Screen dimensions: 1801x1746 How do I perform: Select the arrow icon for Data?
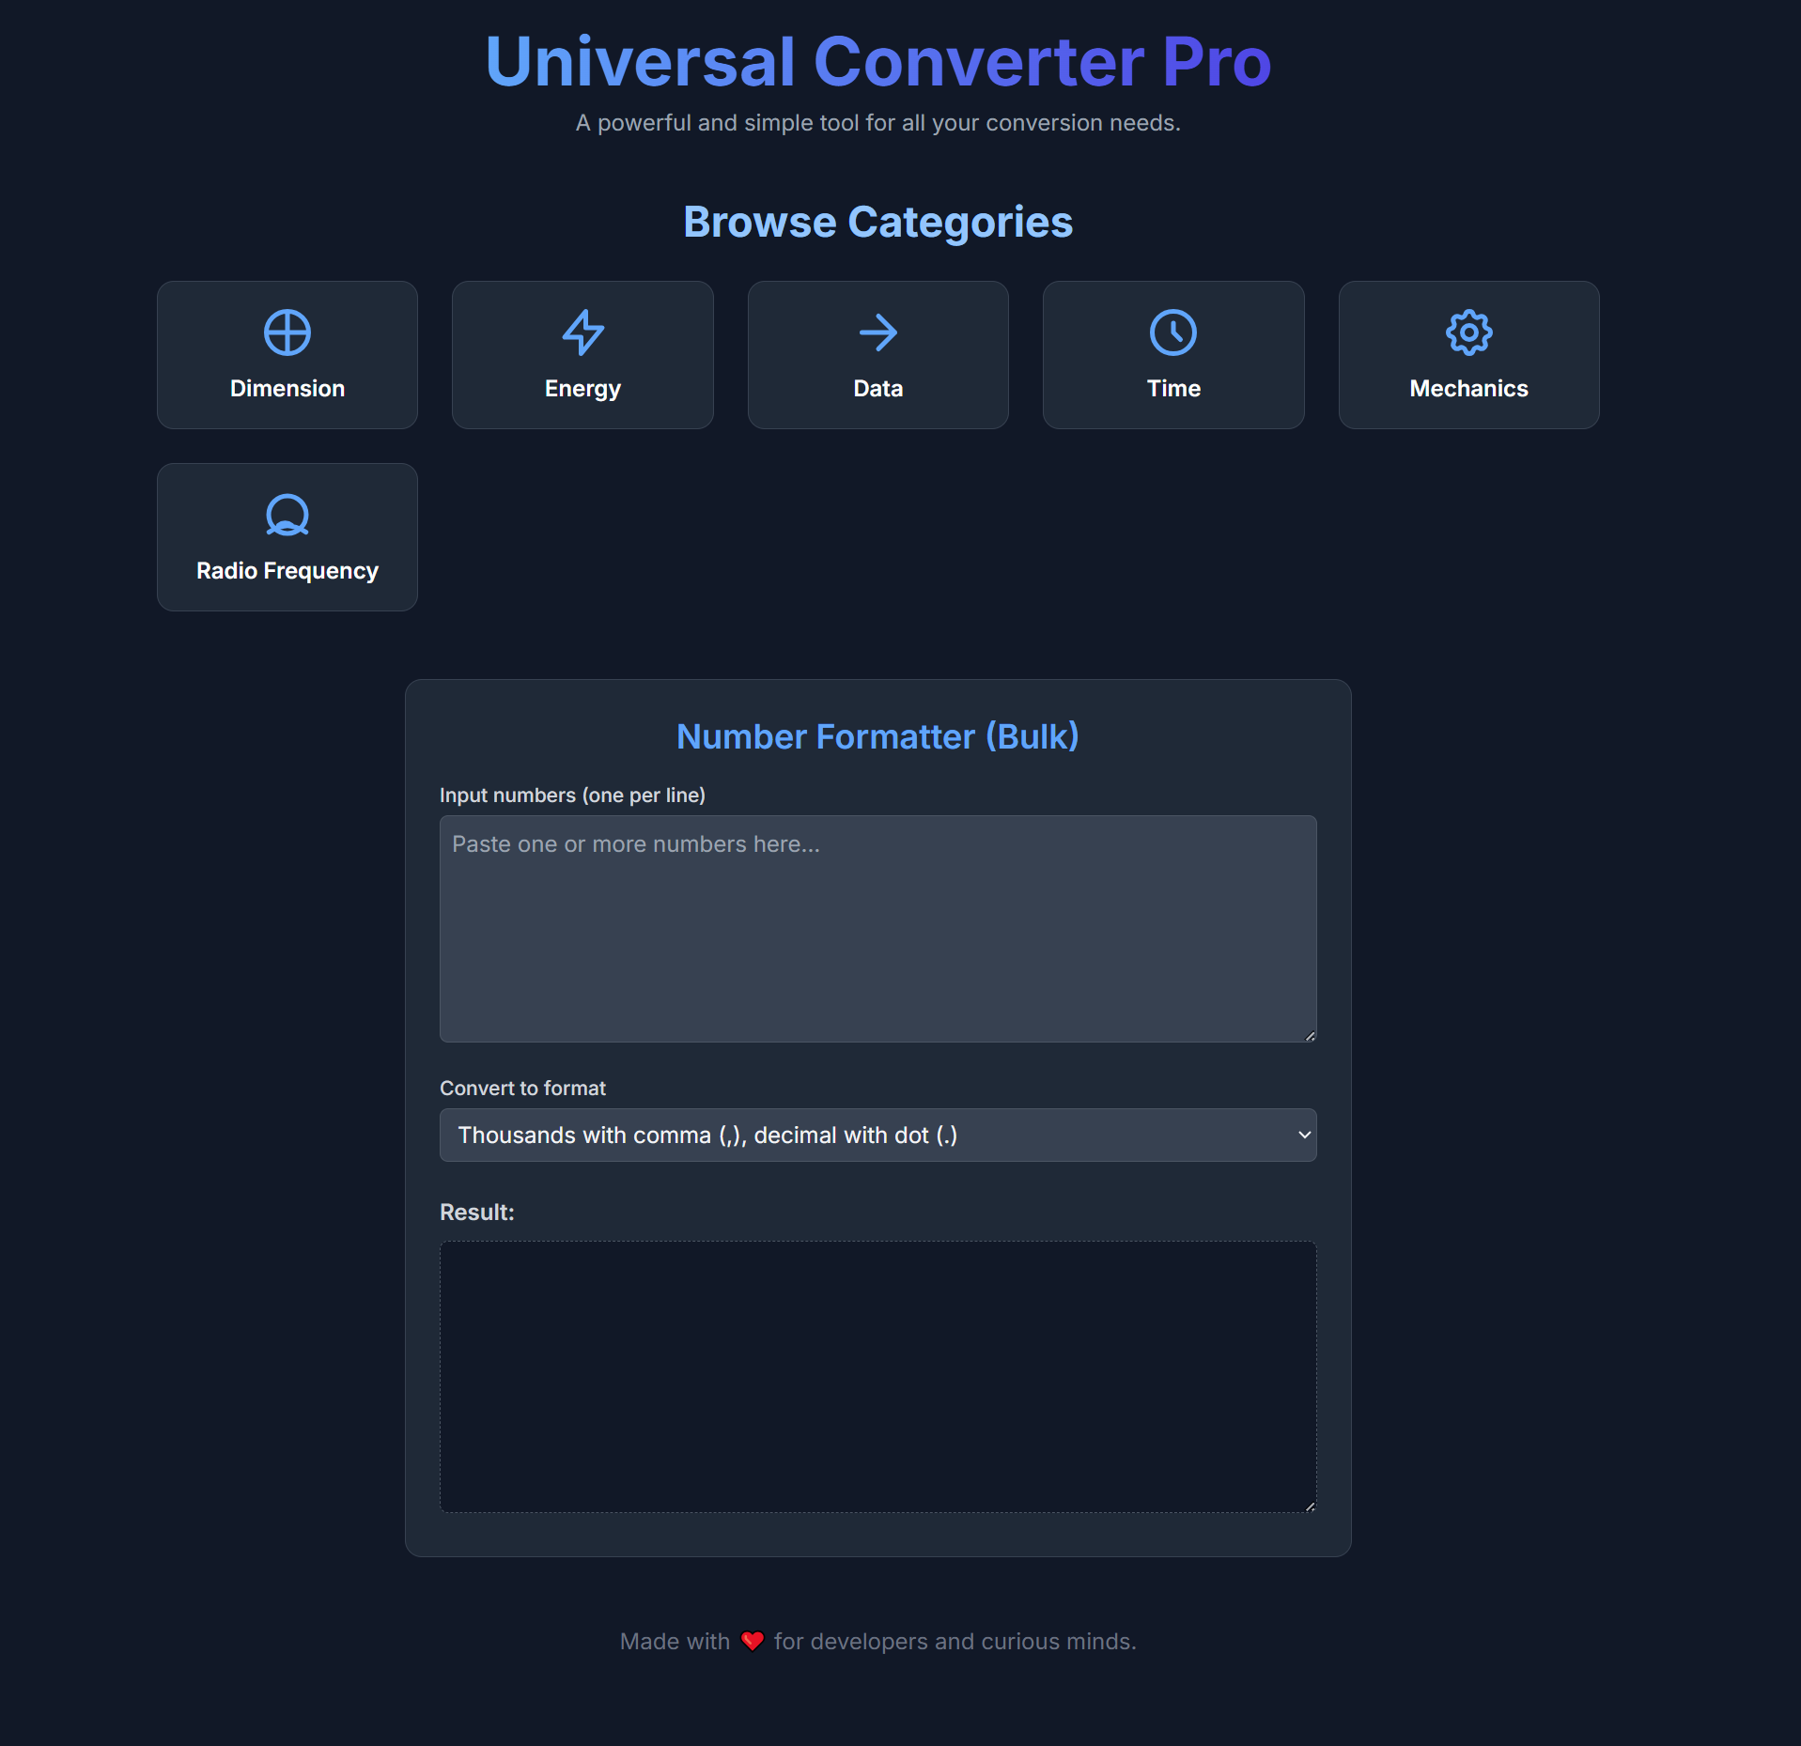click(x=877, y=332)
